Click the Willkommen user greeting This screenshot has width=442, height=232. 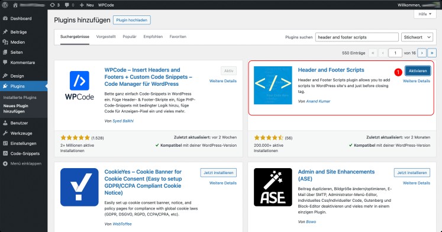coord(418,5)
